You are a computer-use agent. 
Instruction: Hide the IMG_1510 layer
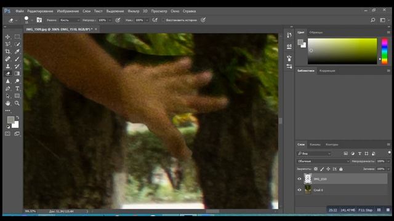coord(299,179)
